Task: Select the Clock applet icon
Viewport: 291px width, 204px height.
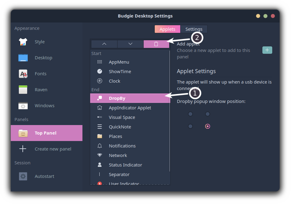Action: pos(99,81)
